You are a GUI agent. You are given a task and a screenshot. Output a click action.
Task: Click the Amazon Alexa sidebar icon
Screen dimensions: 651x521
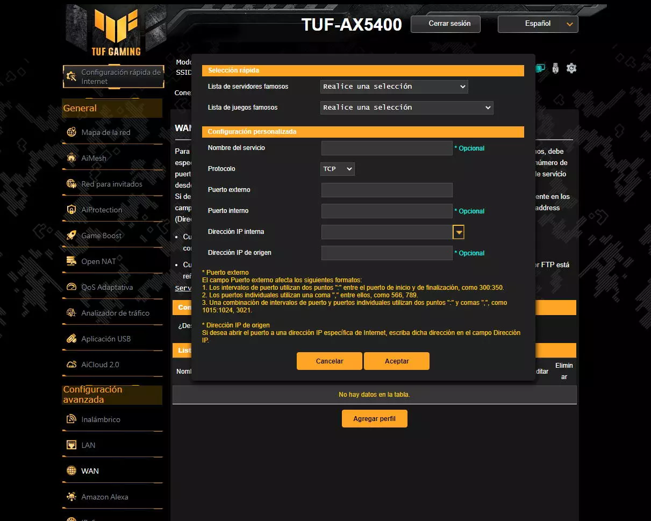(71, 497)
